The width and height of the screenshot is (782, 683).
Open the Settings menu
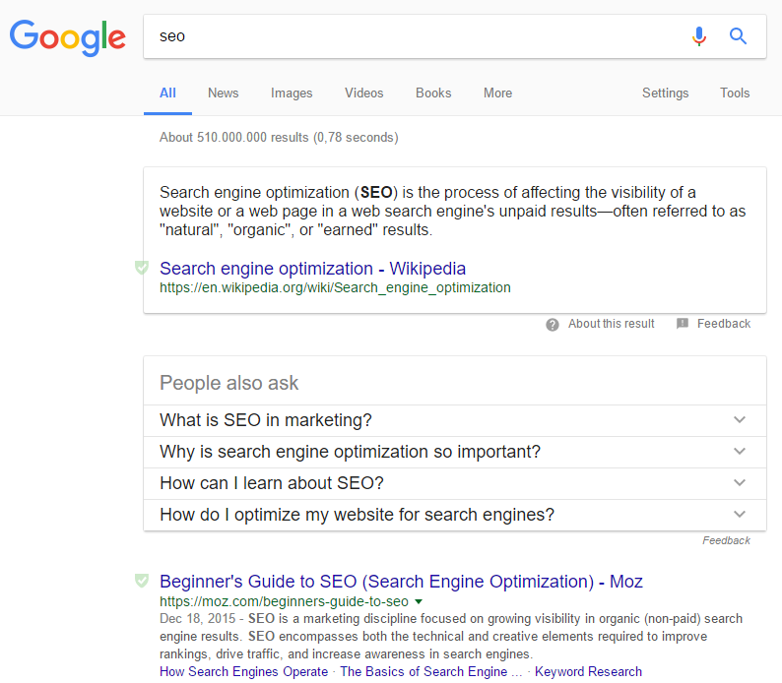pos(666,93)
